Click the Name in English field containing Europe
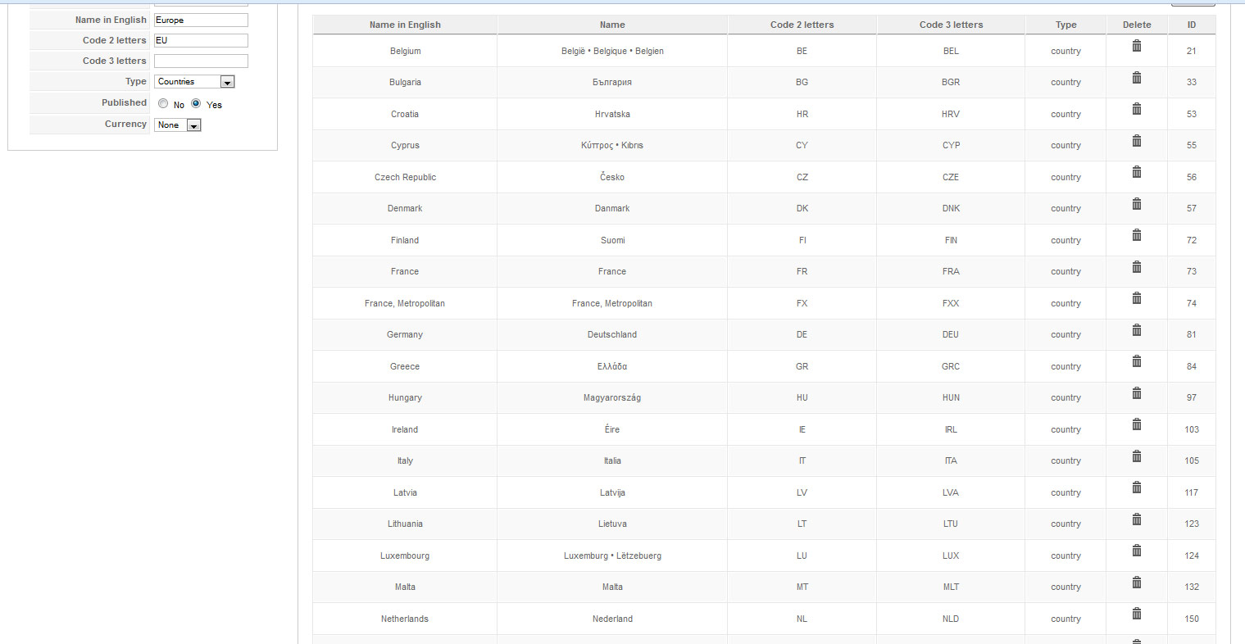The image size is (1245, 644). (x=201, y=20)
